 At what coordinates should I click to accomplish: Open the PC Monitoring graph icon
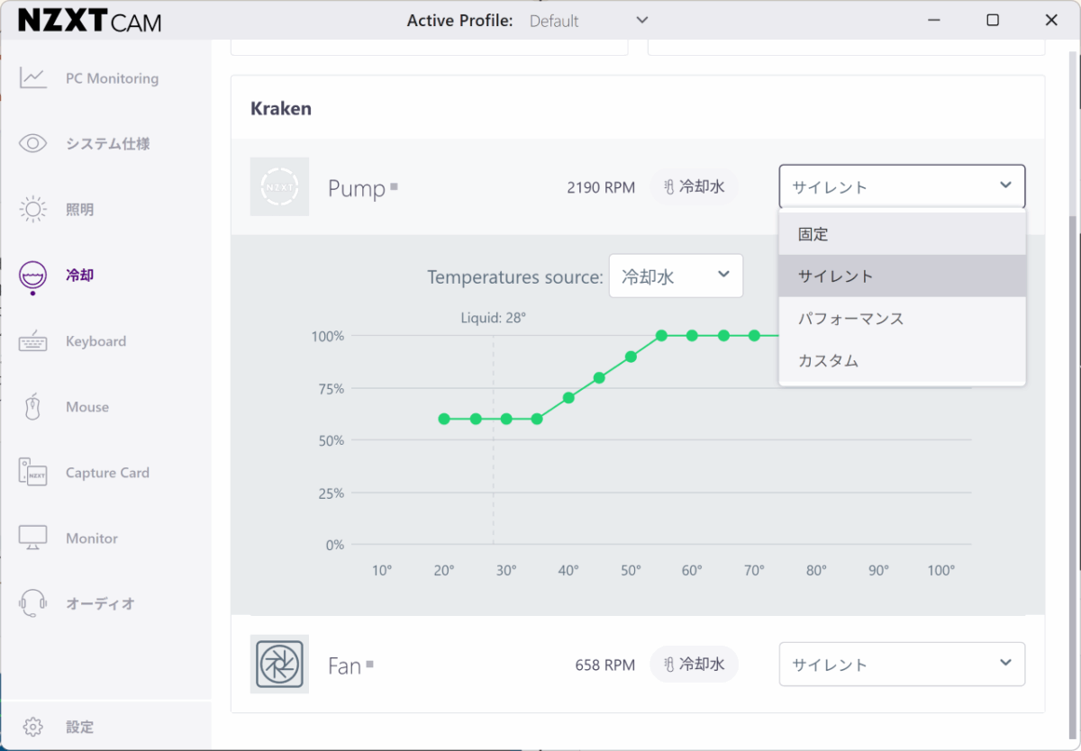[33, 78]
